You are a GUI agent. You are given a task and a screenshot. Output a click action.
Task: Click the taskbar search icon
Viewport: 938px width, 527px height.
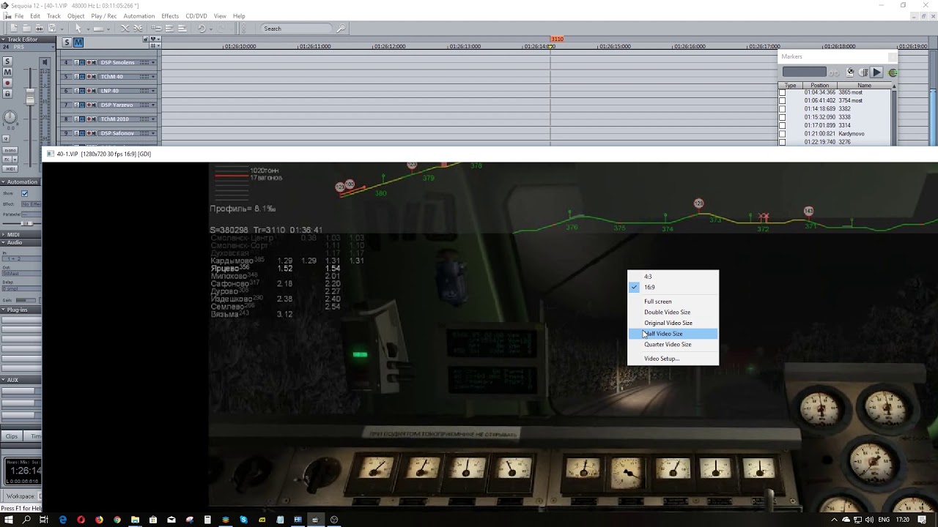(26, 520)
